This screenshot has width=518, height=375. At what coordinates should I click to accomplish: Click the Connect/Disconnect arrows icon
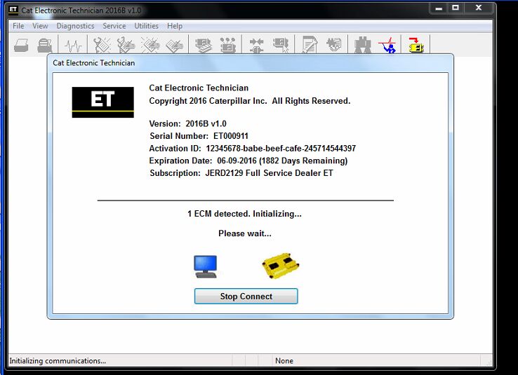coord(256,45)
